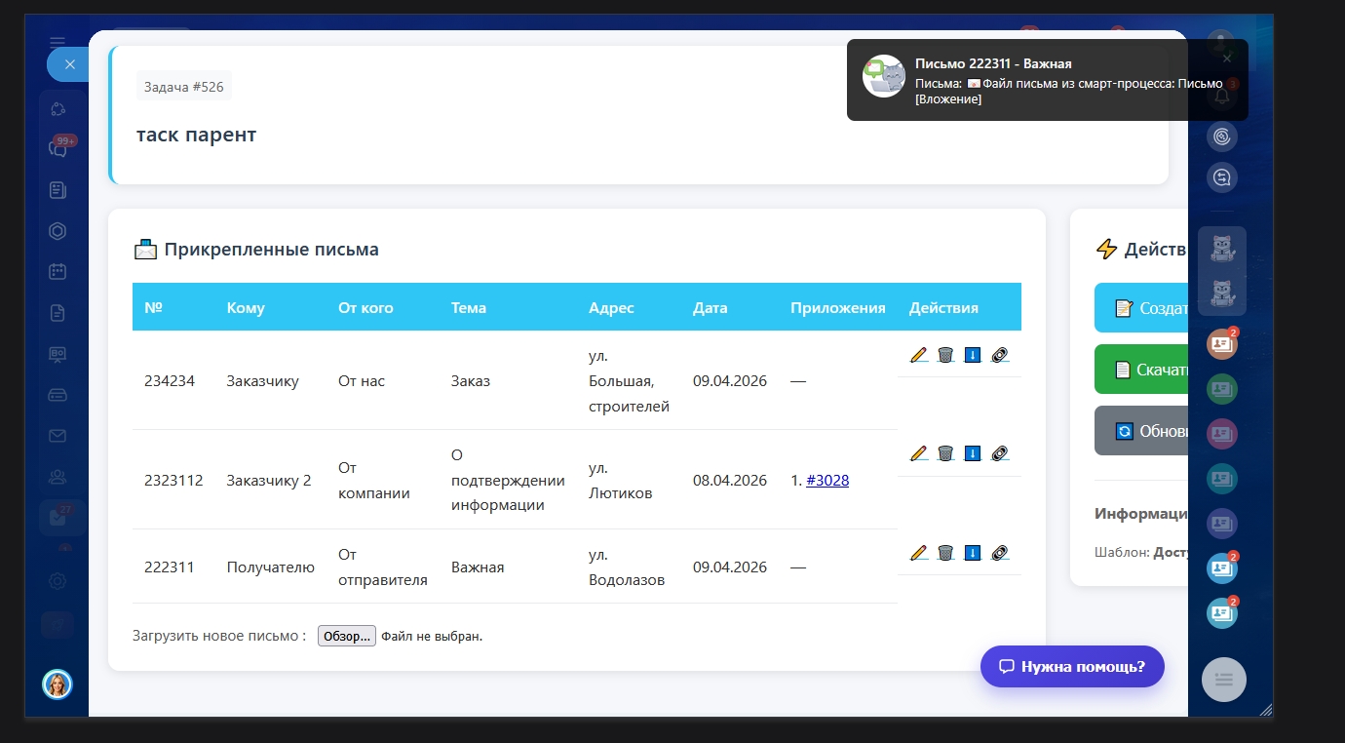Viewport: 1345px width, 743px height.
Task: Open the hamburger menu in the left sidebar
Action: (x=58, y=42)
